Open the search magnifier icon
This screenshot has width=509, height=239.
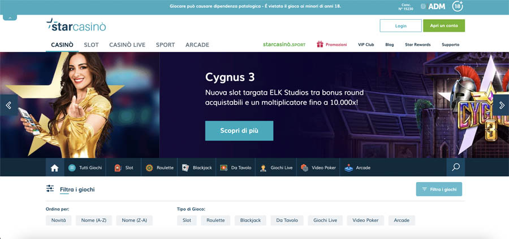coord(456,167)
